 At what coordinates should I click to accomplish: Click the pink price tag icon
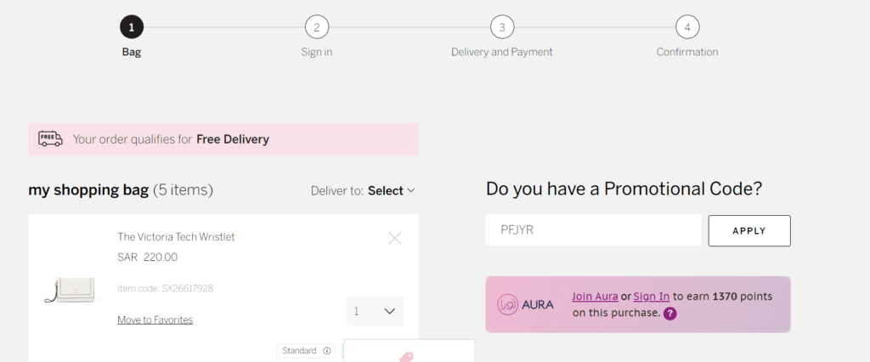coord(407,356)
